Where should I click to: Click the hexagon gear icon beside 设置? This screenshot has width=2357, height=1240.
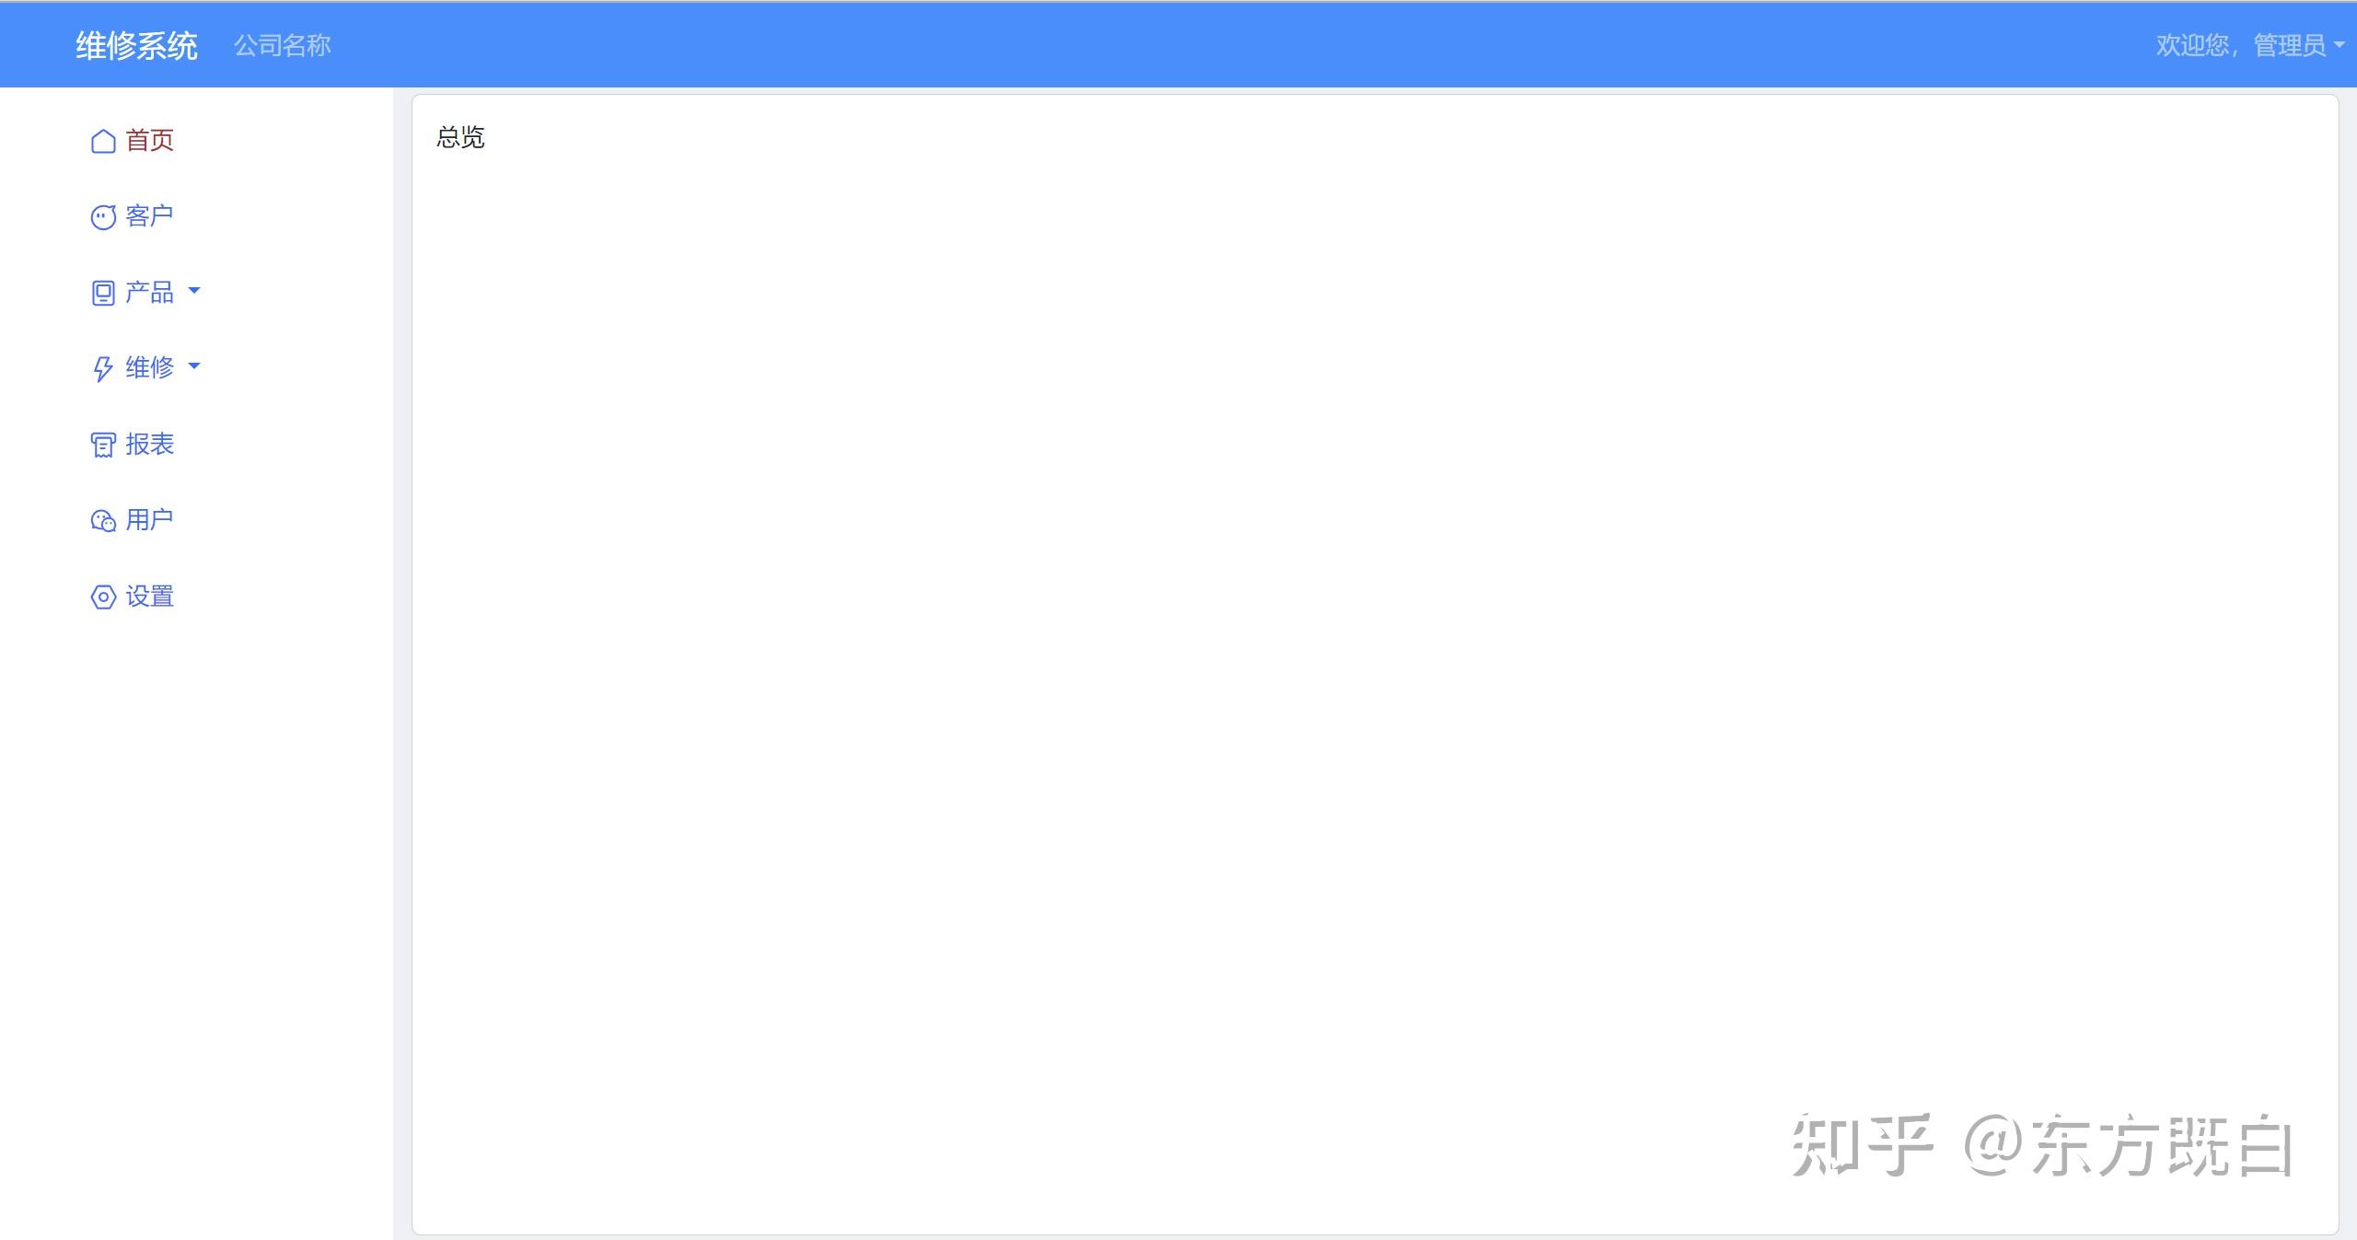(x=103, y=597)
